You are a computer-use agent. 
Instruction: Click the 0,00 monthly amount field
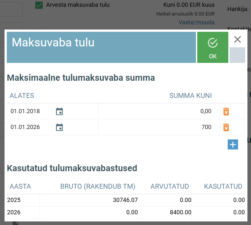coord(159,112)
